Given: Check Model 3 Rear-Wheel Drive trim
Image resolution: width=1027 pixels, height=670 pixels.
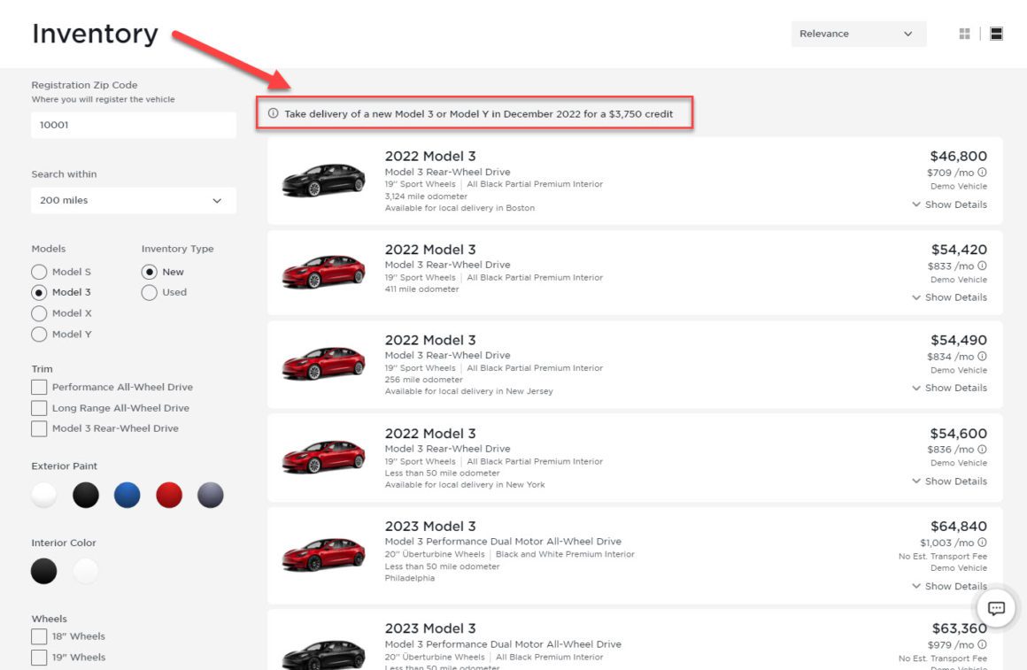Looking at the screenshot, I should 39,428.
